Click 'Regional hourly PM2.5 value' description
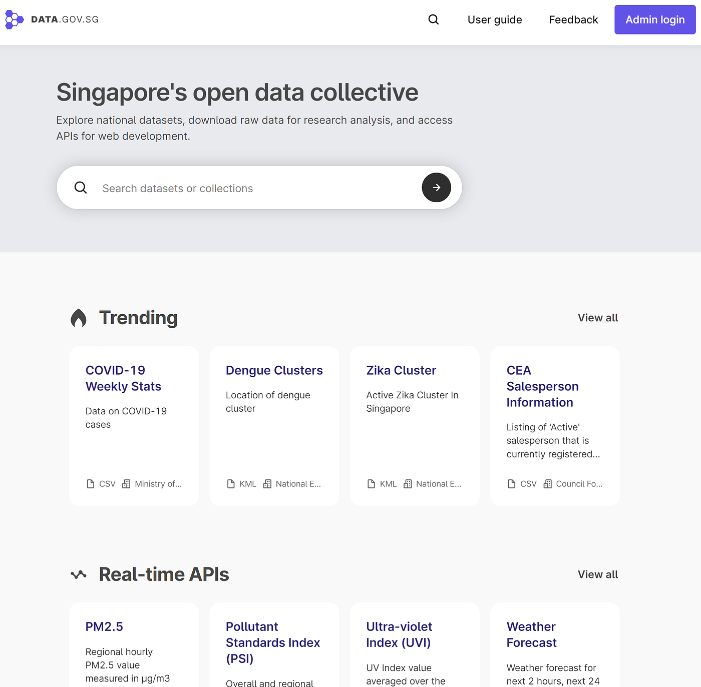This screenshot has width=701, height=687. click(x=127, y=665)
